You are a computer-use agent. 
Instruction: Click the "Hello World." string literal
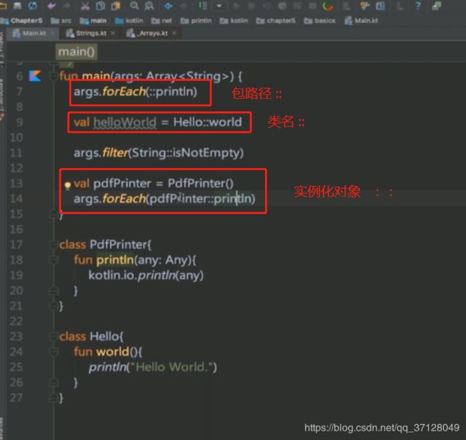pyautogui.click(x=171, y=367)
